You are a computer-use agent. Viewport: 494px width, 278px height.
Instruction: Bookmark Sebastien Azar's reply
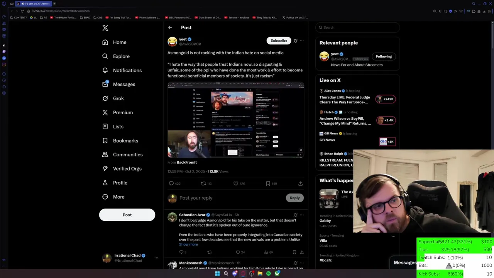[294, 252]
